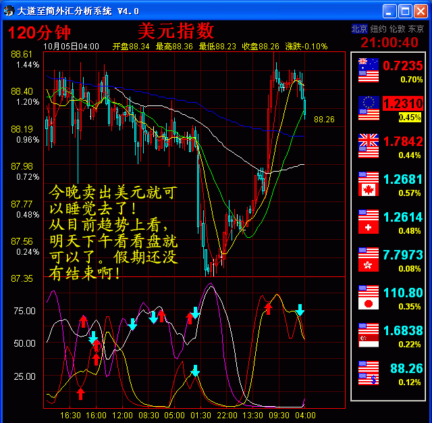This screenshot has height=423, width=432.
Task: Click the 10月05日04:00 date label
Action: pos(71,47)
